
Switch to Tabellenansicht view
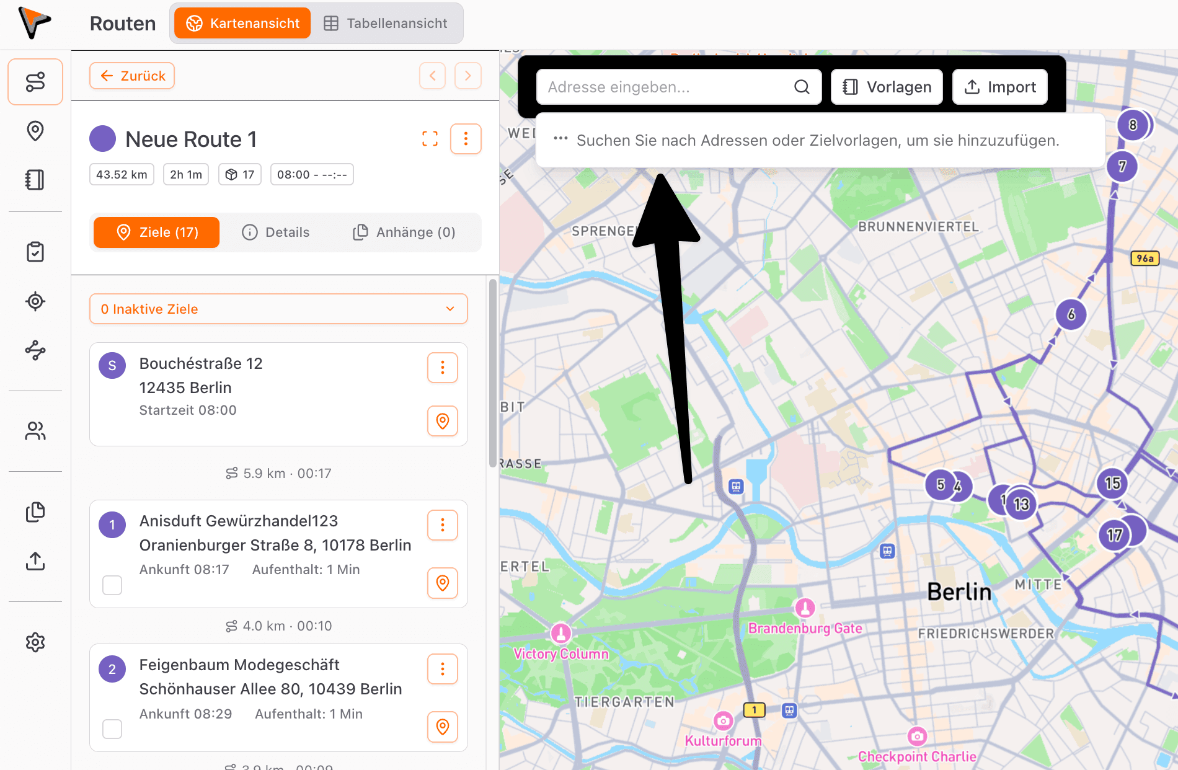click(x=386, y=24)
